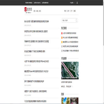
Task: Open the headline mentioning Juice WRLD
Action: coord(36,71)
